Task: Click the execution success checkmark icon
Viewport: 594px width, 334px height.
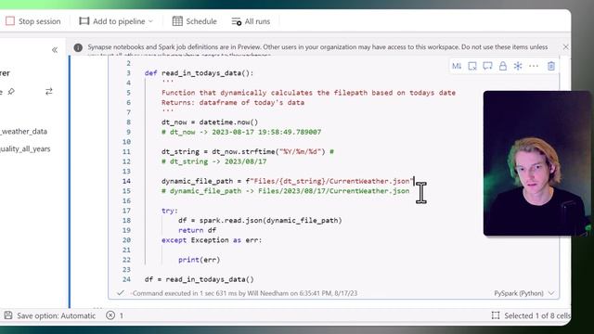Action: click(121, 293)
